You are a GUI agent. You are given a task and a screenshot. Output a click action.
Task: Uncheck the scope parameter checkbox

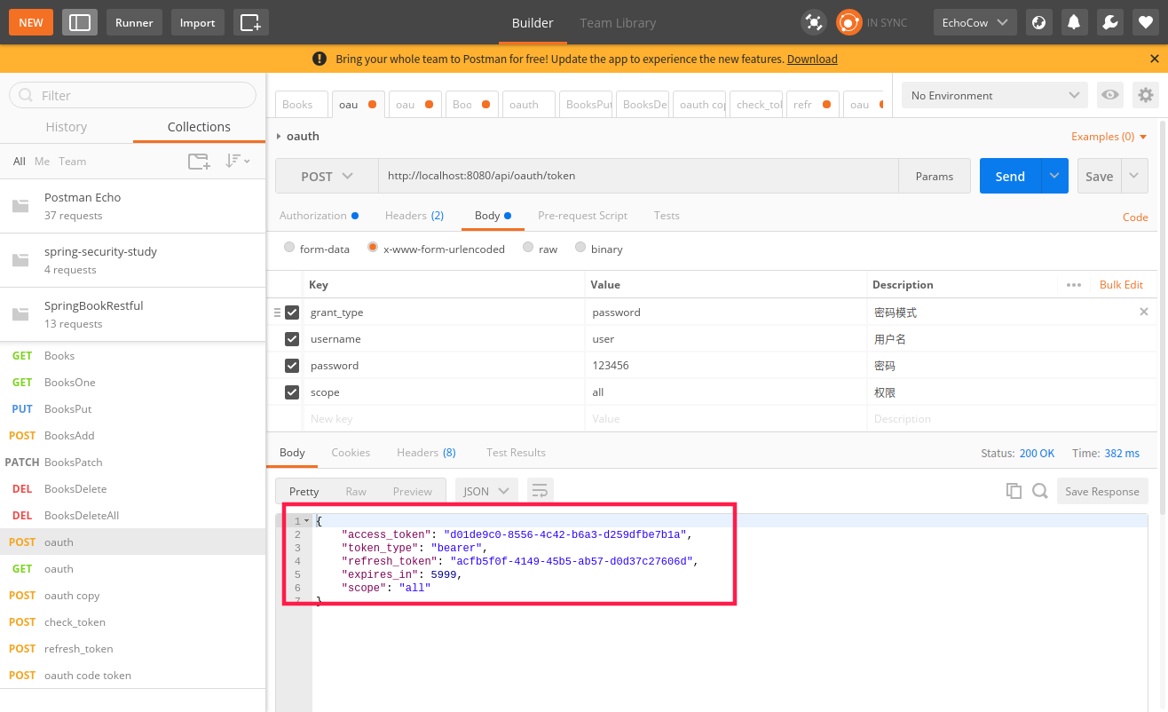click(x=292, y=392)
